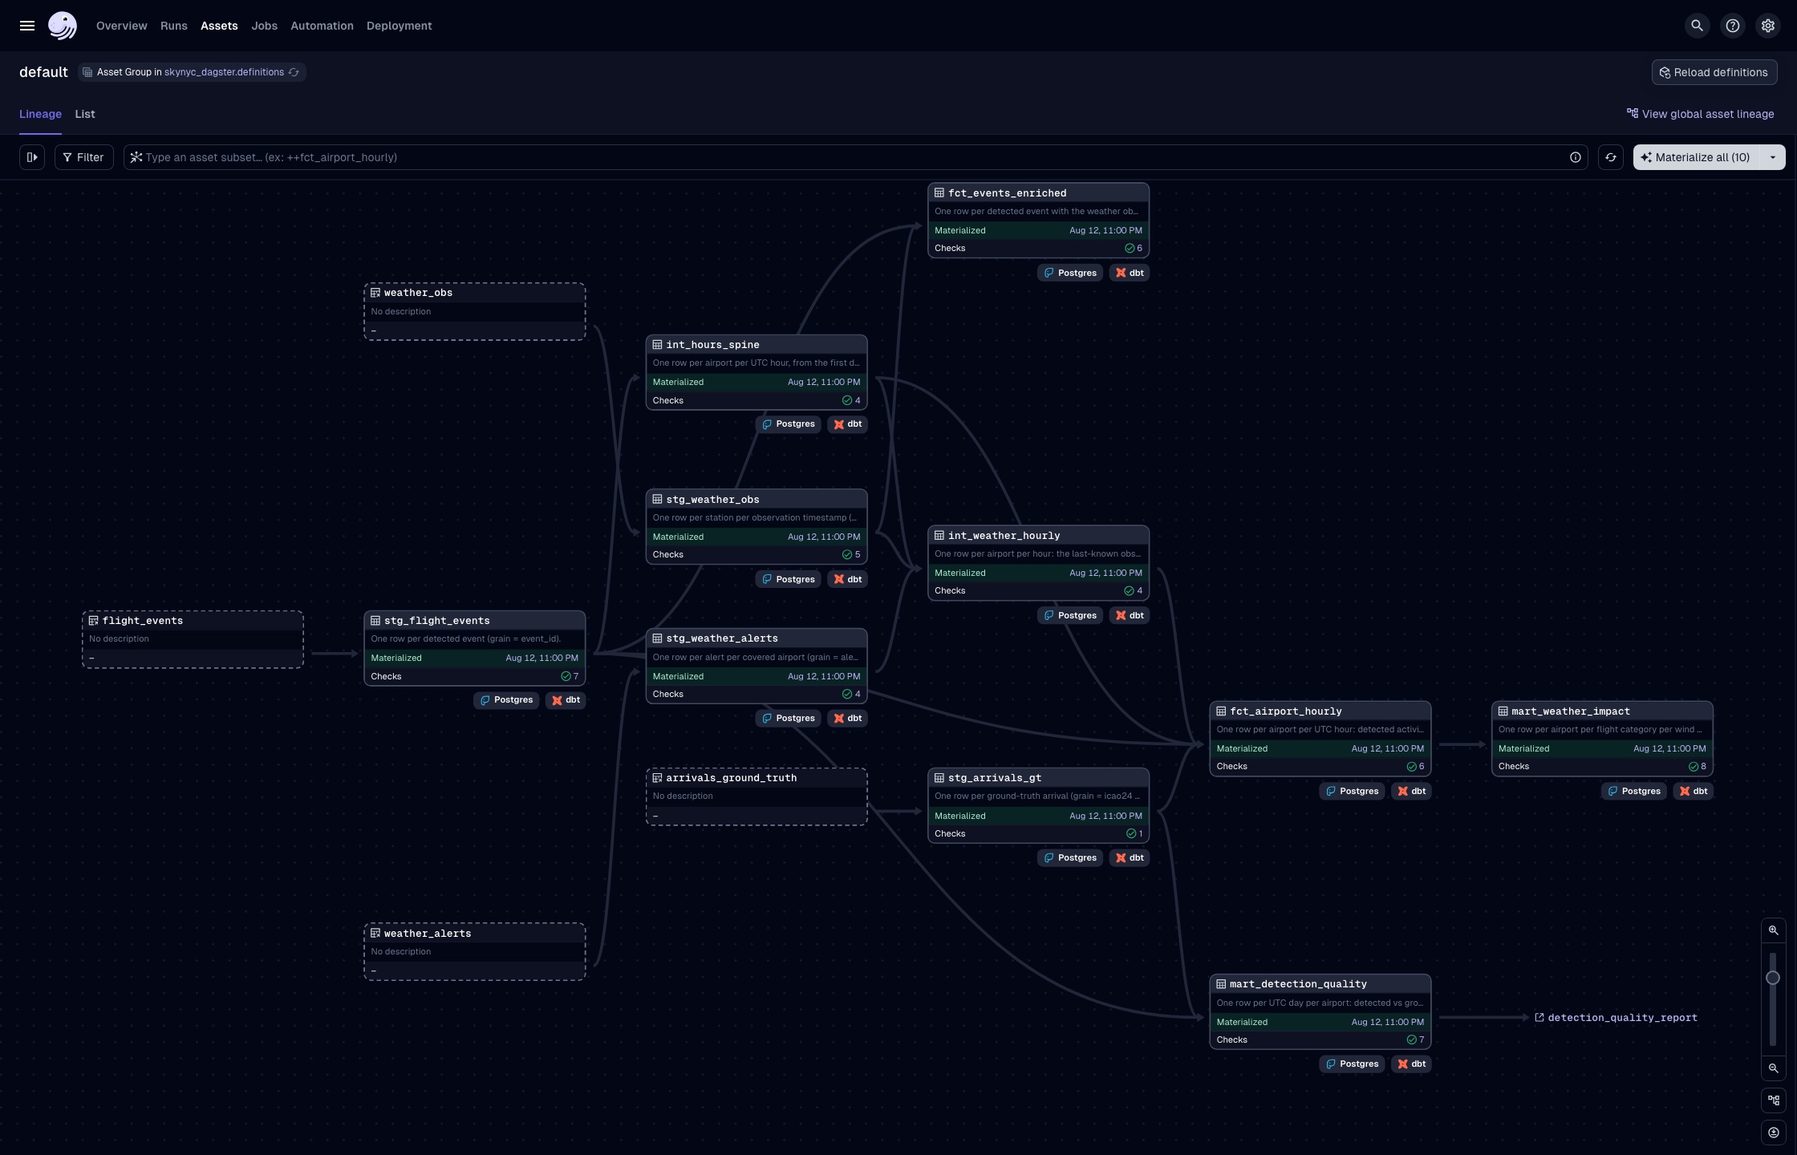Open the Runs nav item
Viewport: 1797px width, 1155px height.
174,26
